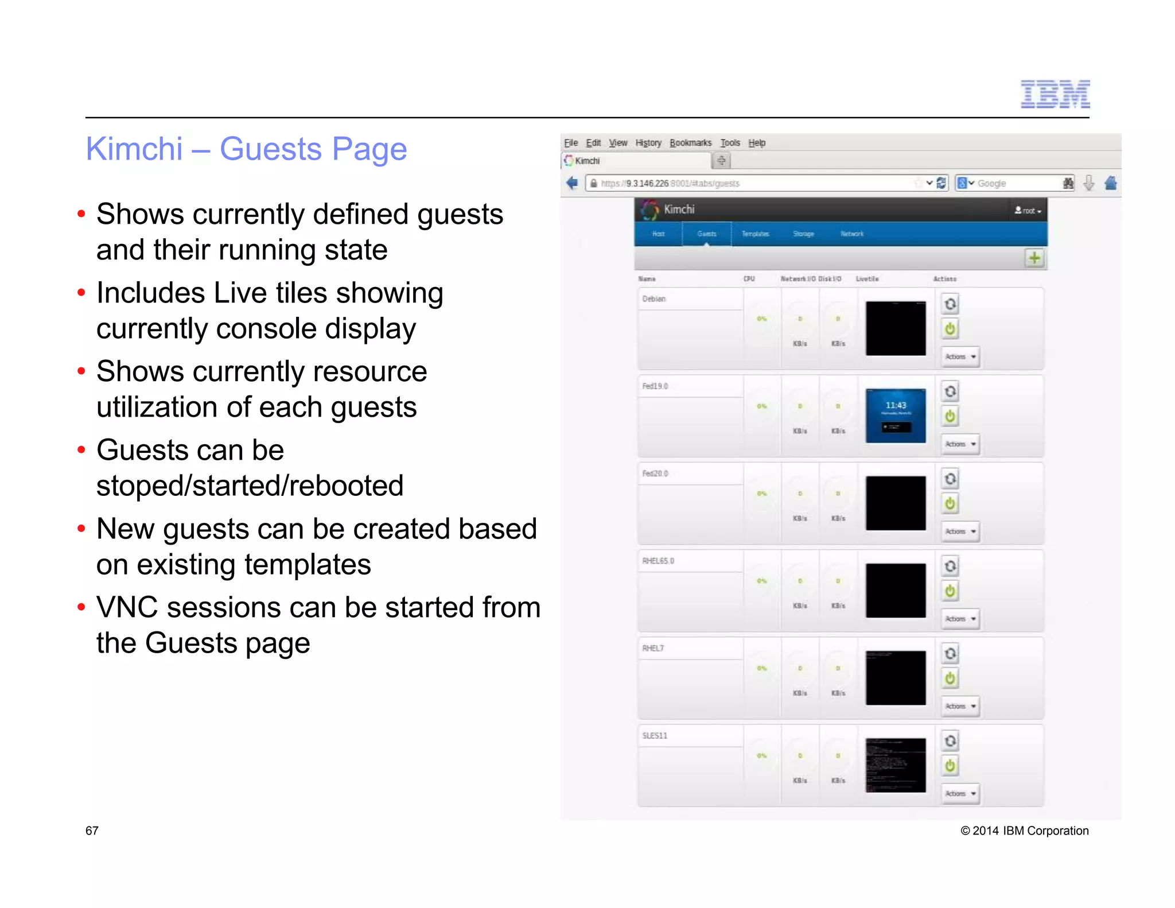The height and width of the screenshot is (908, 1175).
Task: Open the Debian live tile
Action: (x=896, y=328)
